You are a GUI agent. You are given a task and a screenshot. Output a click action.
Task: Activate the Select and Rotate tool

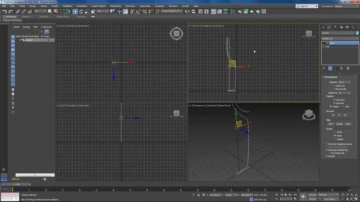coord(81,11)
